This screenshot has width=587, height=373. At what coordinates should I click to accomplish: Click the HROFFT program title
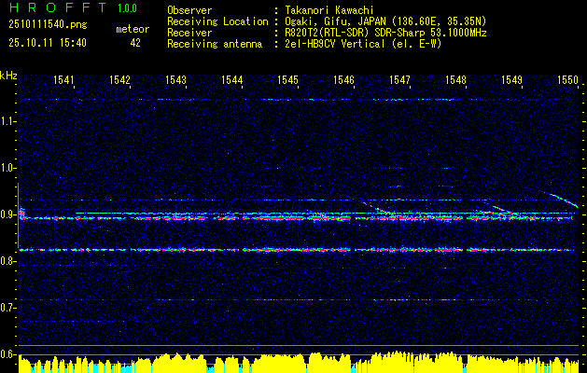coord(58,7)
